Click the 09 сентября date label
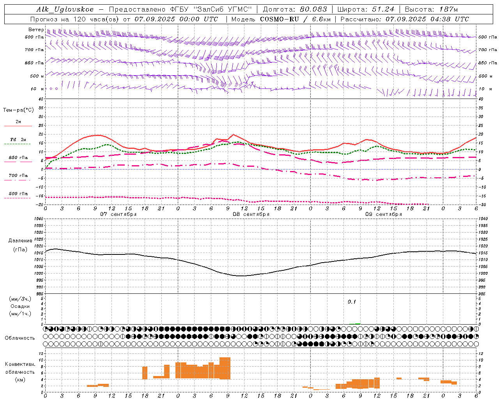 click(x=384, y=214)
